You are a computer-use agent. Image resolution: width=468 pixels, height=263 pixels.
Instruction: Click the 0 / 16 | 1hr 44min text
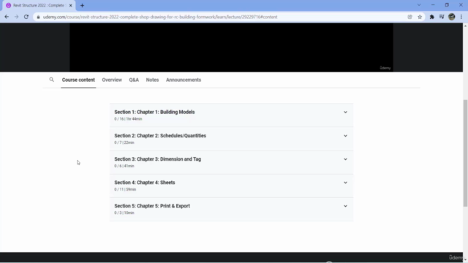[x=128, y=119]
